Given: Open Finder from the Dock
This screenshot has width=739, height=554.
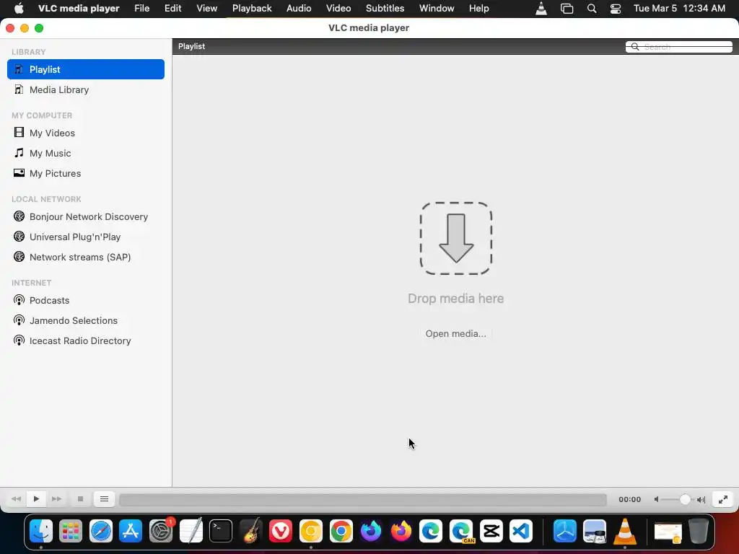Looking at the screenshot, I should [x=41, y=531].
